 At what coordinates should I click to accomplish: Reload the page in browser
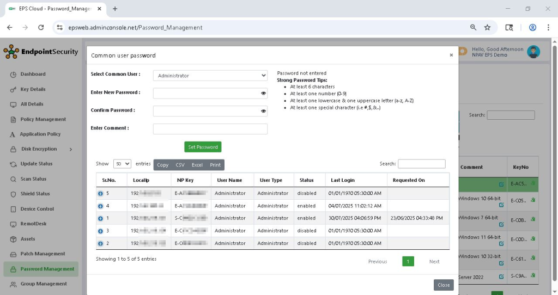41,27
